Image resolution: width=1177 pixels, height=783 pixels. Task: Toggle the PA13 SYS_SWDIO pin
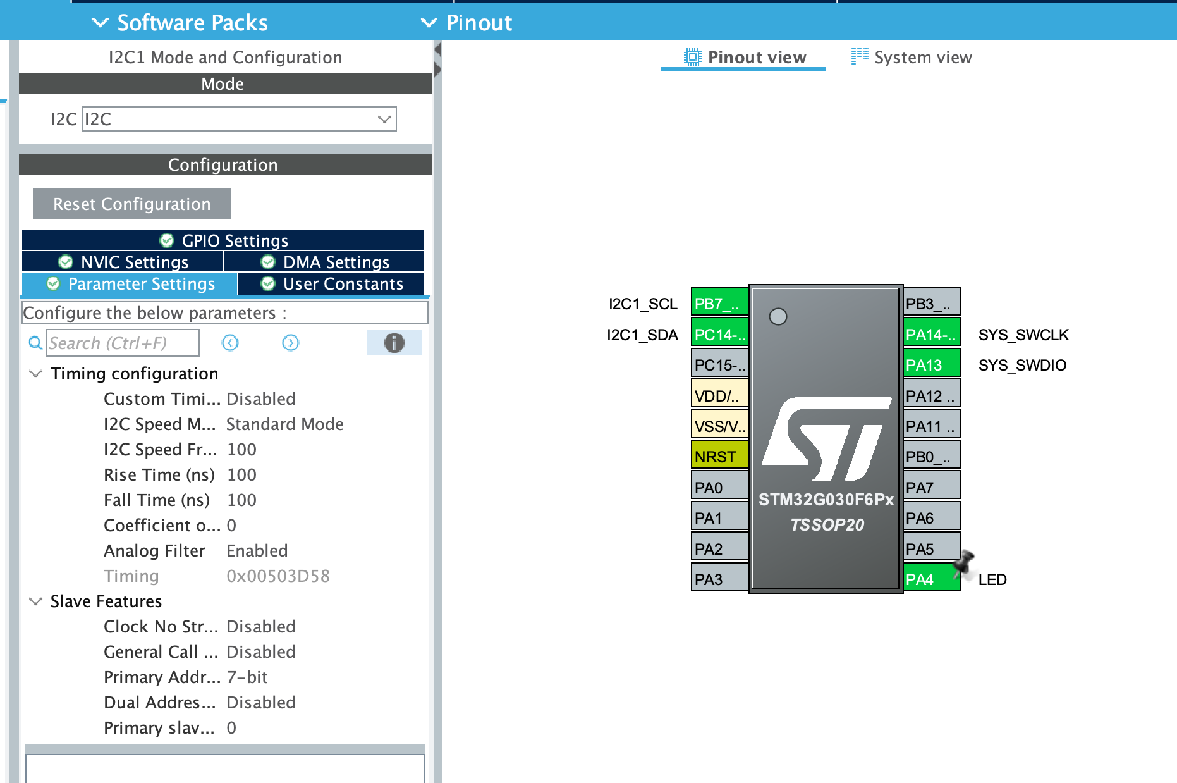tap(930, 364)
